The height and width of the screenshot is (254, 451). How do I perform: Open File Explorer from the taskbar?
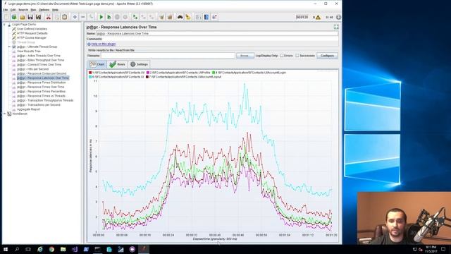(63, 249)
